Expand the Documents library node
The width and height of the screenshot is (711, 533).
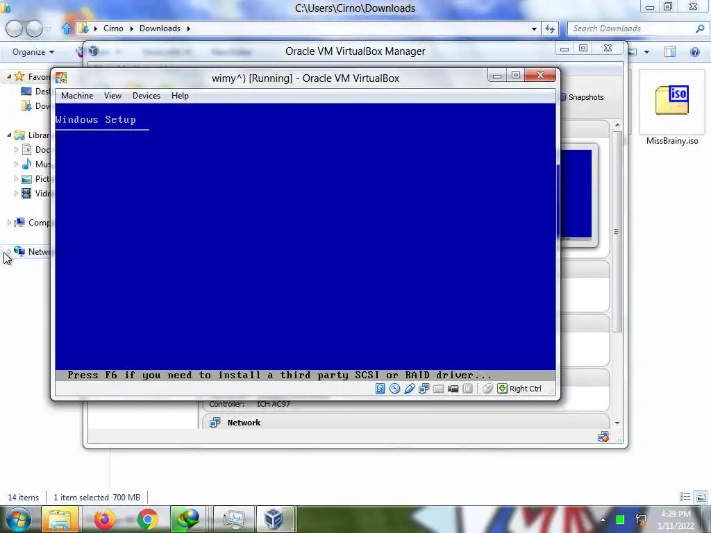point(17,150)
